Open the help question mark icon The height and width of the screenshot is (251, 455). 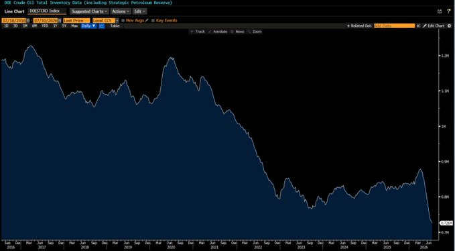[448, 11]
